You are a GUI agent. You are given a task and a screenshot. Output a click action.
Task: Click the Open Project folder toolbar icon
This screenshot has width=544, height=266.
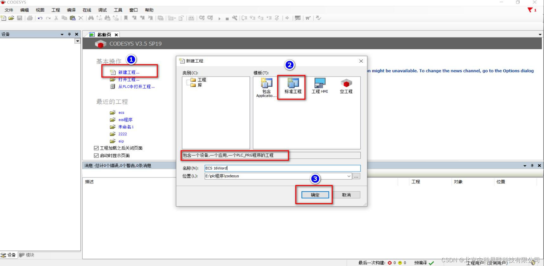pyautogui.click(x=11, y=18)
